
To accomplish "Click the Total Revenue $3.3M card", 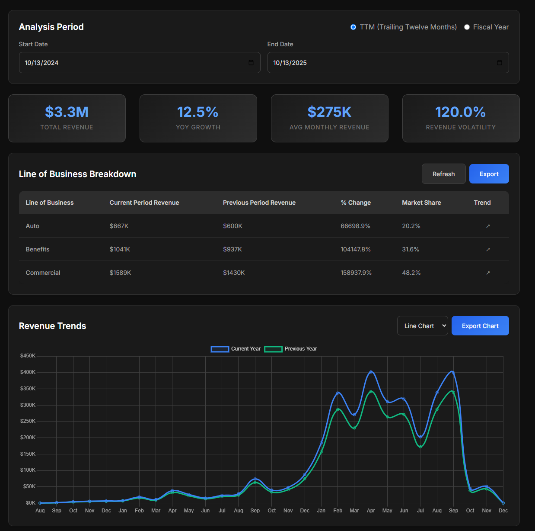I will coord(67,118).
